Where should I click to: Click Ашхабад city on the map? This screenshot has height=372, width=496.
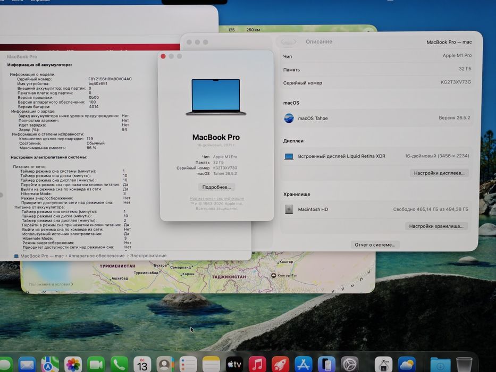point(119,278)
